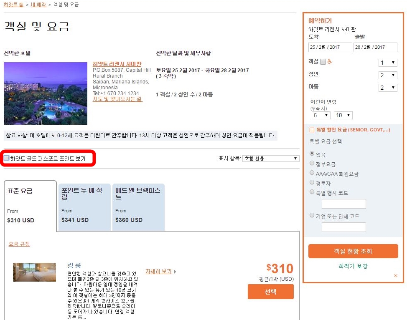Screen dimensions: 407x320
Task: Click the 도착 arrival date field
Action: pyautogui.click(x=330, y=47)
